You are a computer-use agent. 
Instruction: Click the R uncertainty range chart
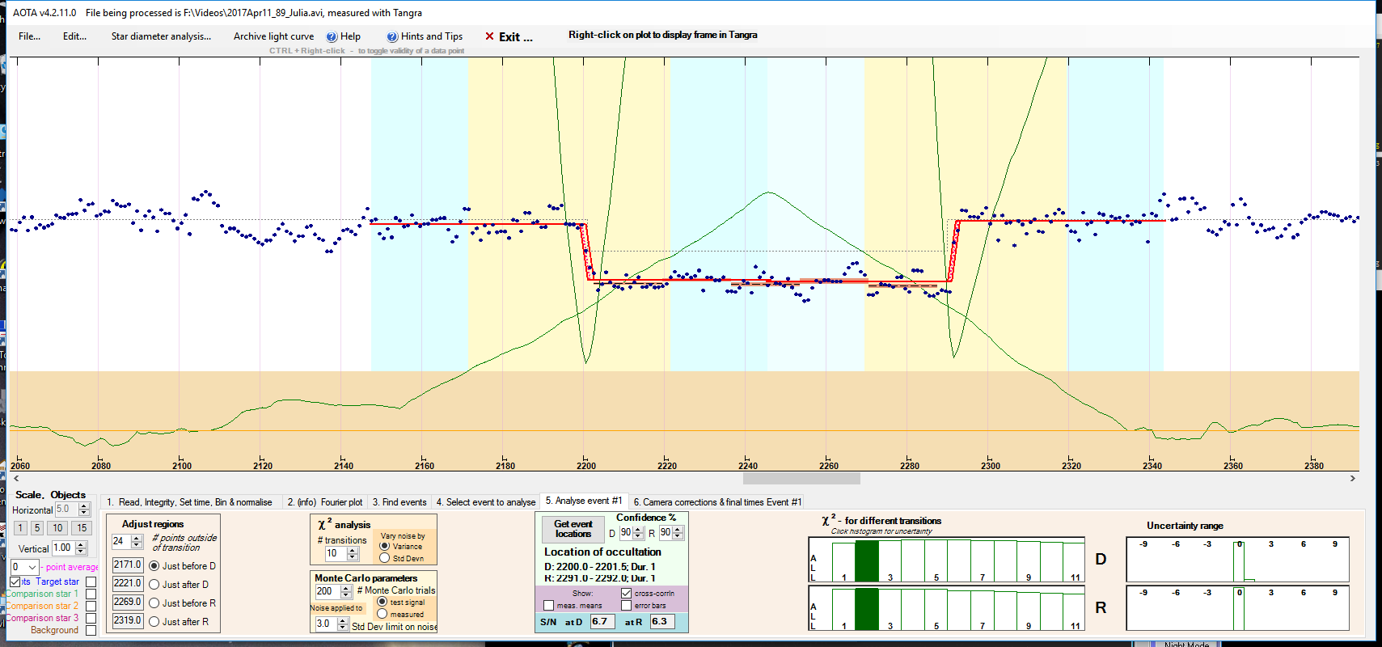pyautogui.click(x=1237, y=608)
